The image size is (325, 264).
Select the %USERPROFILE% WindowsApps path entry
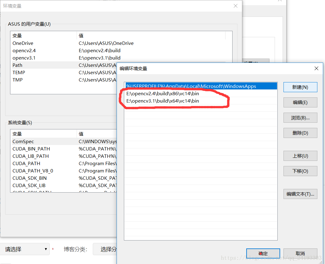point(201,86)
